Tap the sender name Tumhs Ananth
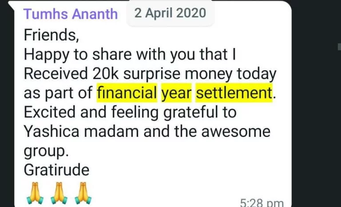Viewport: 341px width, 207px height. point(71,14)
